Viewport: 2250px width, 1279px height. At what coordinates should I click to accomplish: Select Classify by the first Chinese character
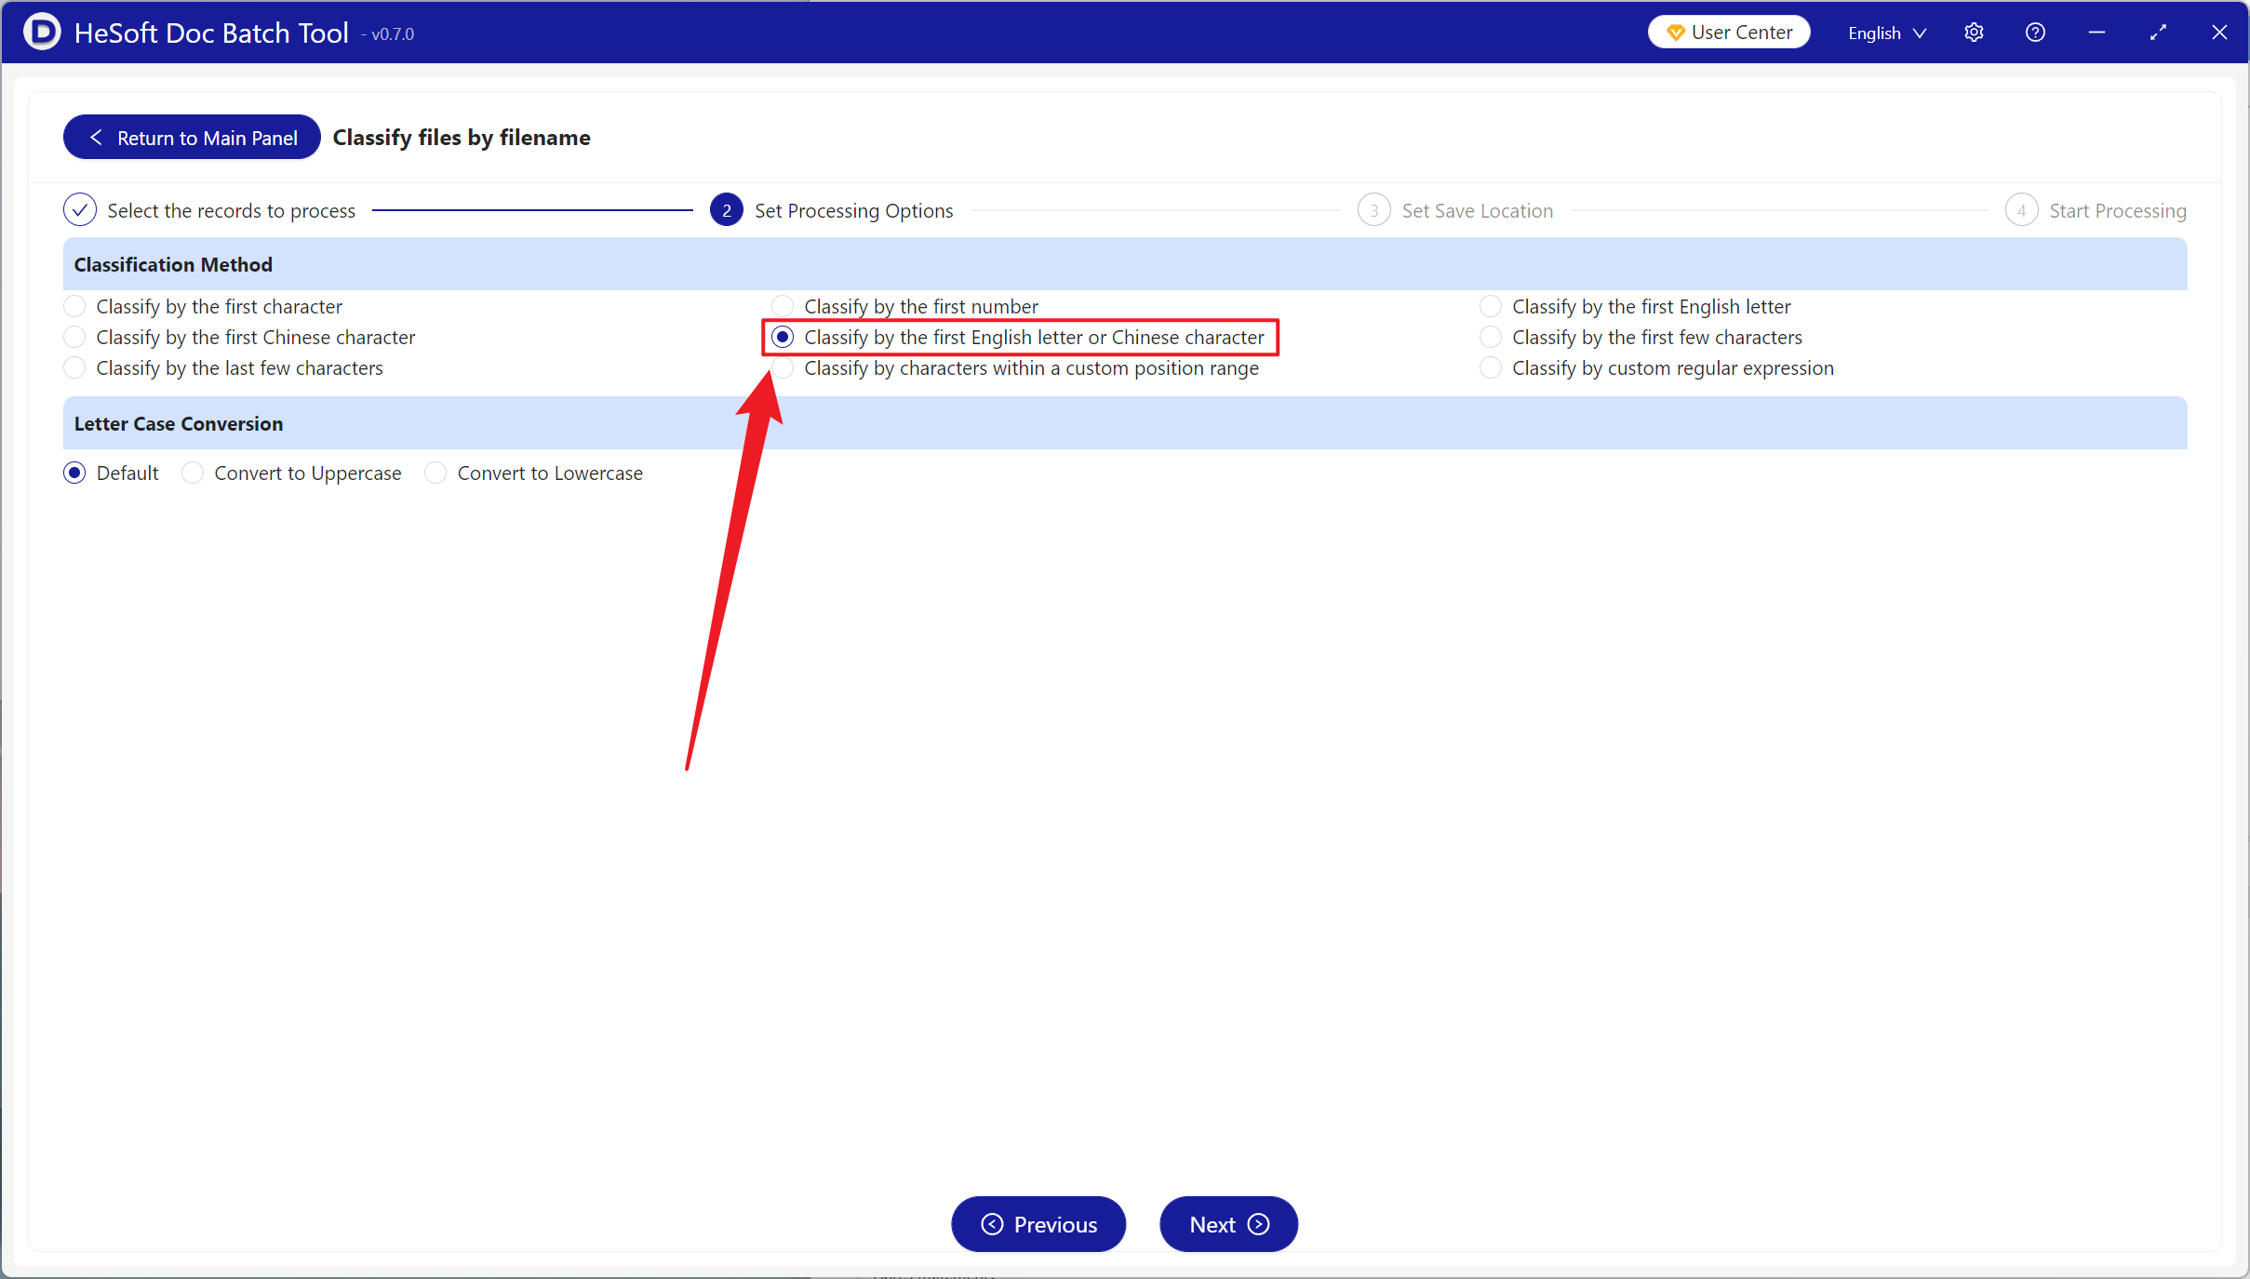pyautogui.click(x=239, y=337)
